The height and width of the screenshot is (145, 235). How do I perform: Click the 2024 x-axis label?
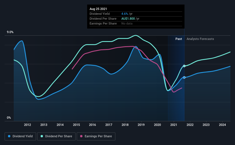222,125
